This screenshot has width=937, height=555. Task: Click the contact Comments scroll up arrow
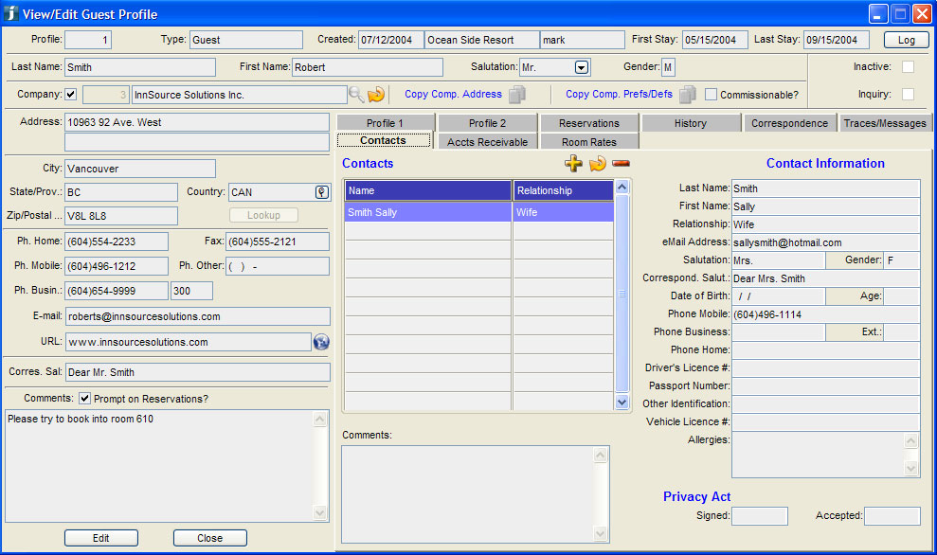(601, 456)
